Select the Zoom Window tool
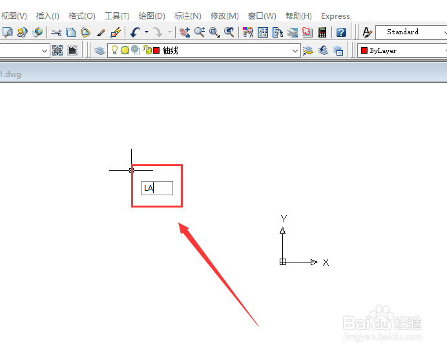The width and height of the screenshot is (447, 353). [x=214, y=32]
